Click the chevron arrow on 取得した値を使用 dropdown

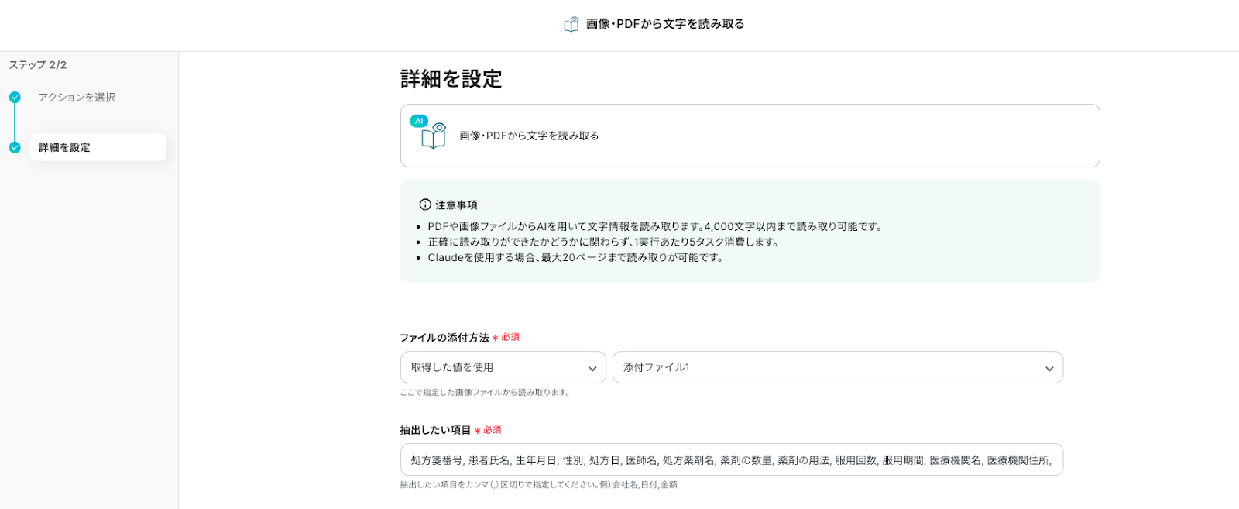592,369
